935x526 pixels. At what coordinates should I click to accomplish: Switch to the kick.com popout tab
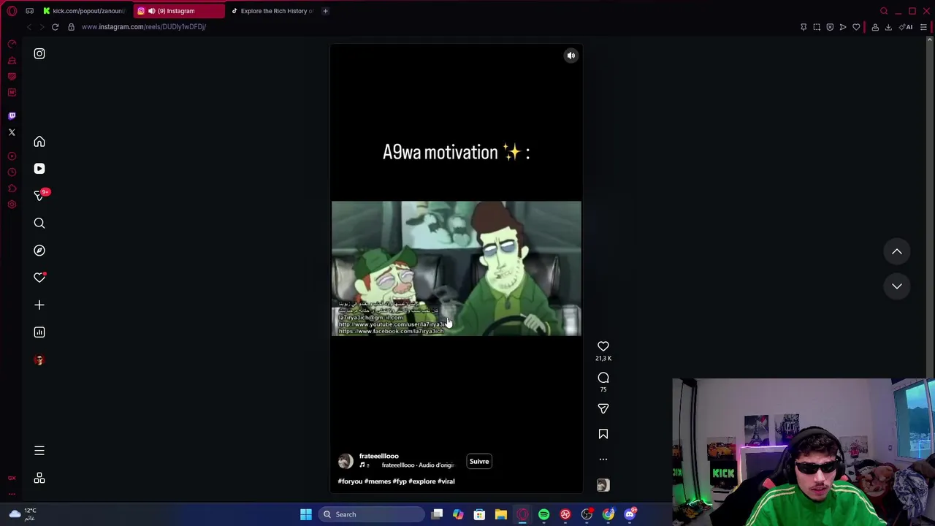[x=84, y=11]
